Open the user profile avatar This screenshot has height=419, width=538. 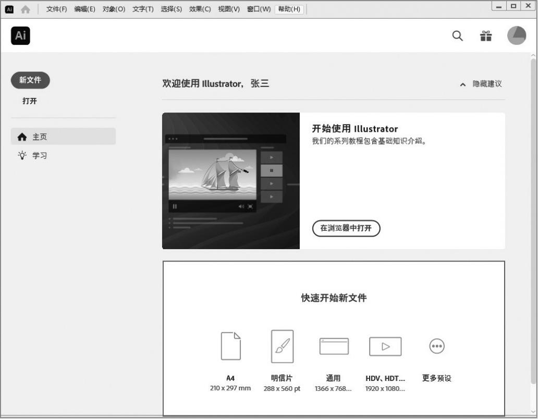tap(517, 35)
